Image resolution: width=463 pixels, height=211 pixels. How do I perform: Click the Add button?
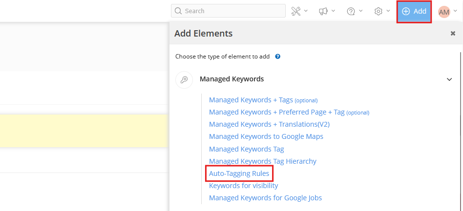[414, 11]
